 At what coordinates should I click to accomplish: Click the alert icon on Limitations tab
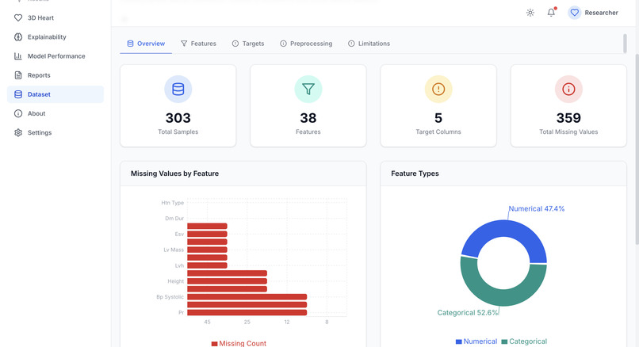point(351,44)
